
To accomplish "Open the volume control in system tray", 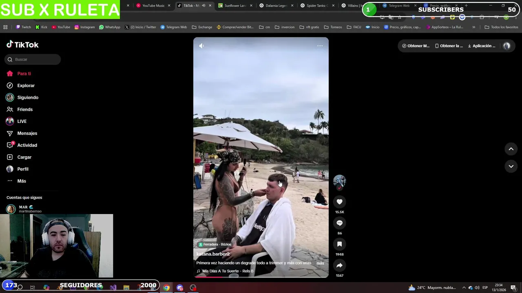I will 477,288.
